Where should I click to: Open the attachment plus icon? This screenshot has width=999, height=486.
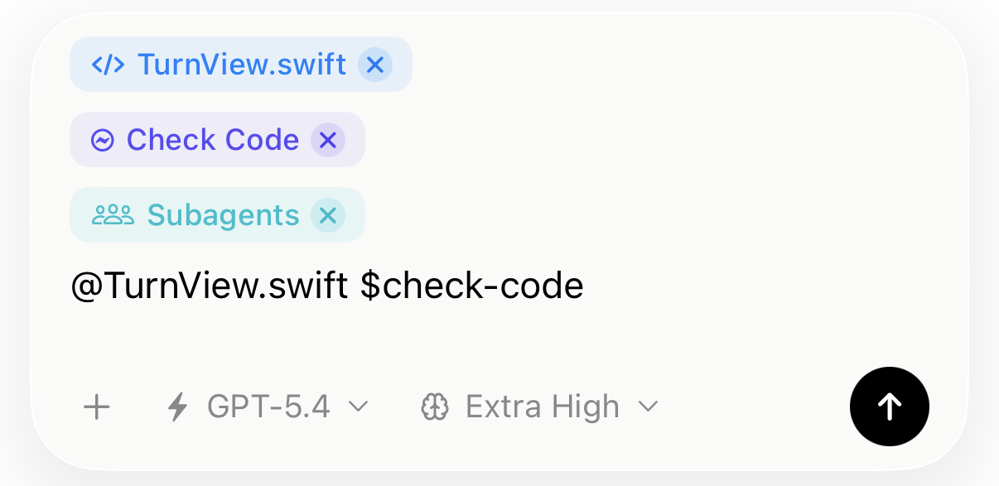(x=96, y=407)
